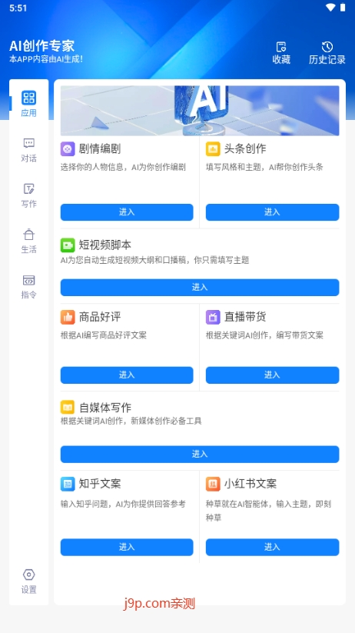355x633 pixels.
Task: Click the AI banner image at top
Action: pyautogui.click(x=200, y=111)
